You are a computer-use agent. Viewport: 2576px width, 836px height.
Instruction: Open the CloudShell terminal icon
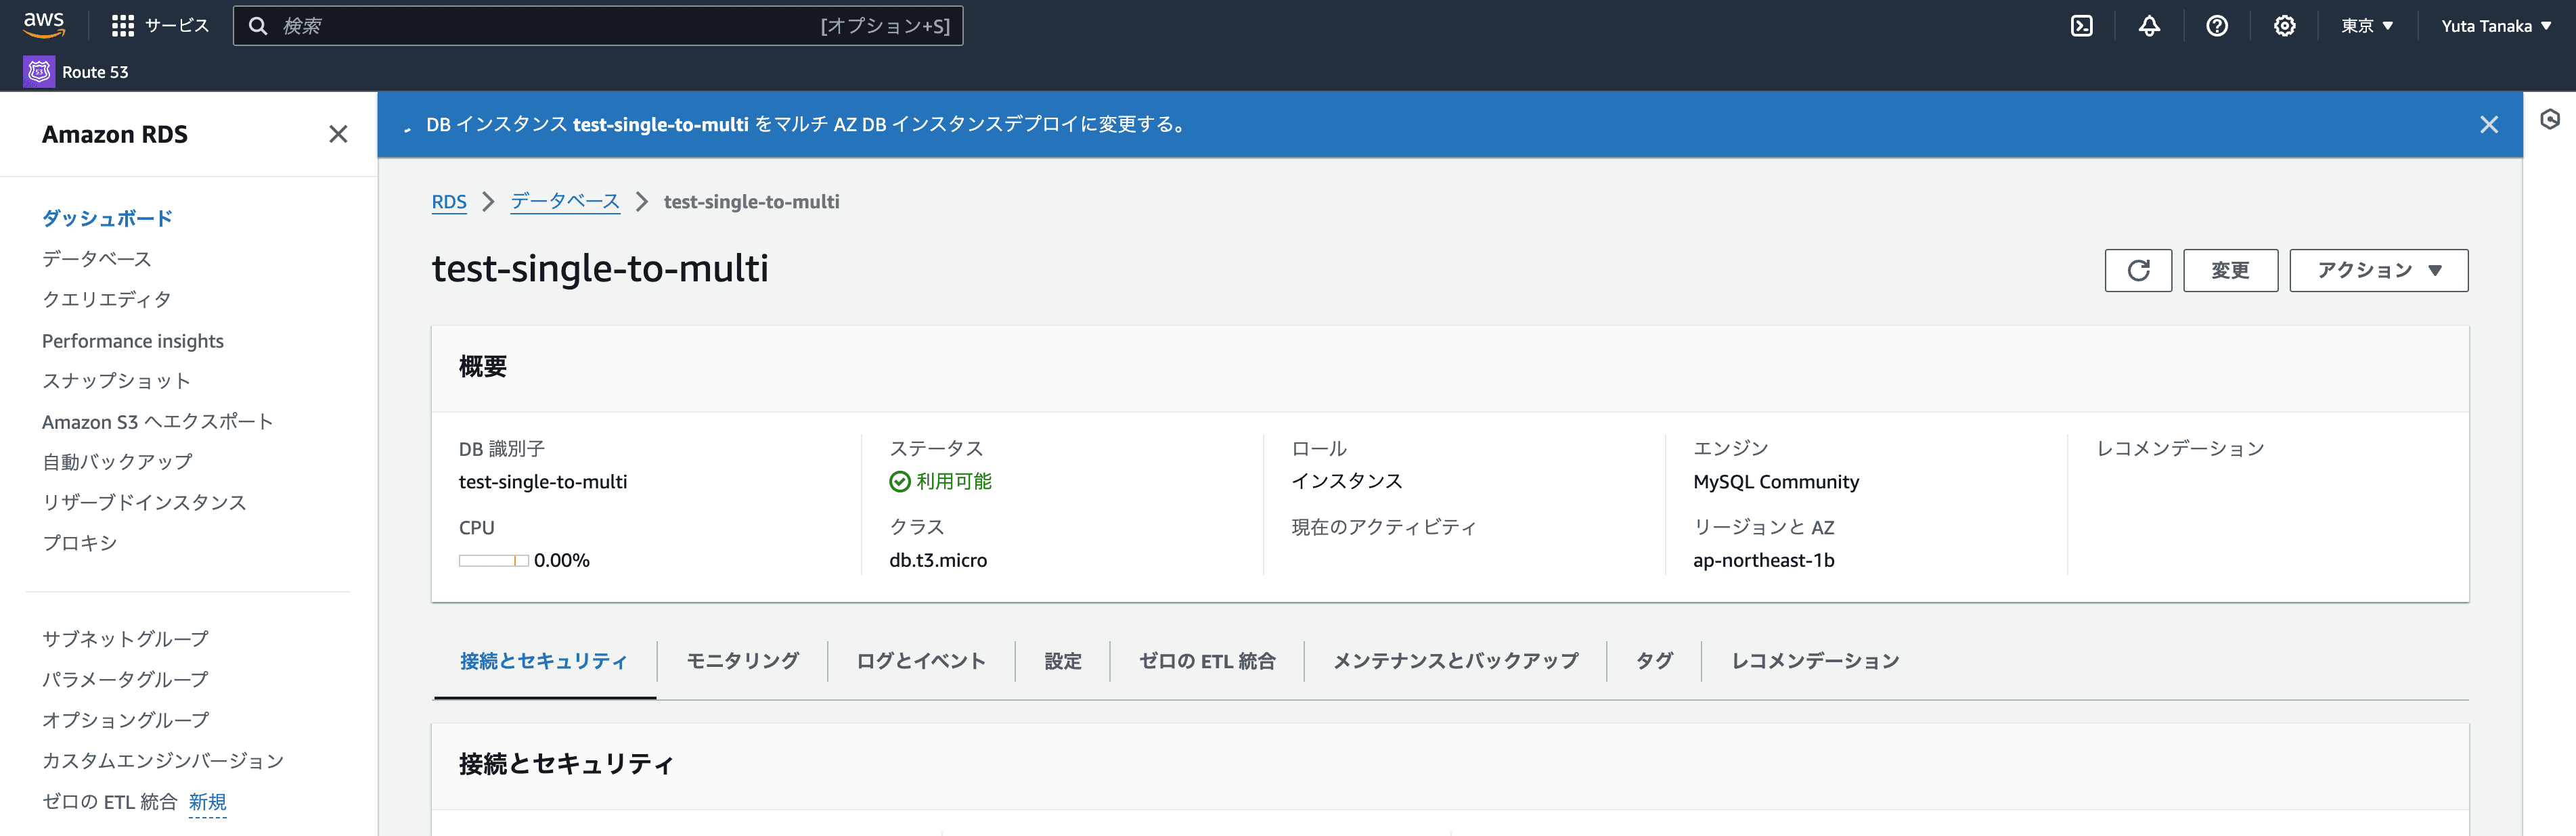click(2081, 26)
